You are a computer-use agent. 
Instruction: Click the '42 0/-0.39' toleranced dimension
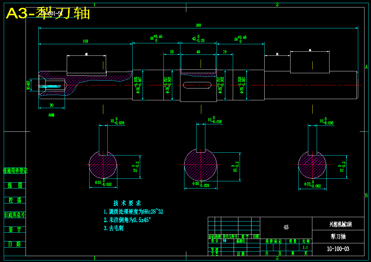198,39
